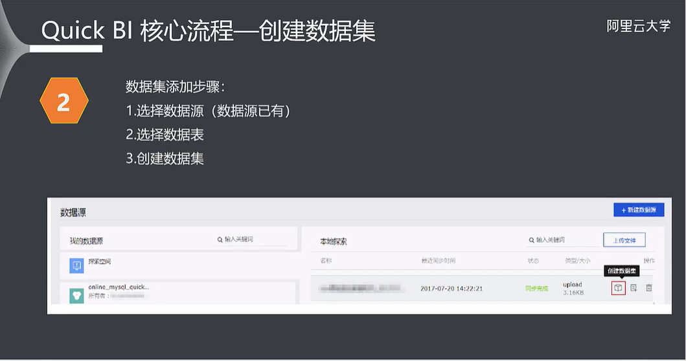Click the 我的数据源 panel title

pyautogui.click(x=86, y=241)
